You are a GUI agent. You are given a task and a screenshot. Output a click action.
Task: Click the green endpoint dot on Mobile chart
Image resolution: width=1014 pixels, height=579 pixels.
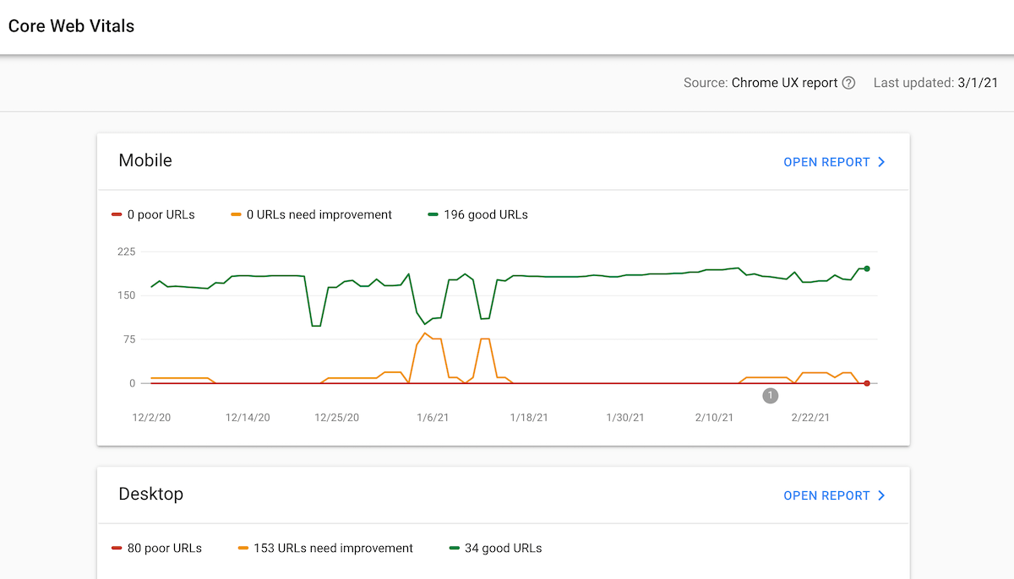tap(865, 268)
